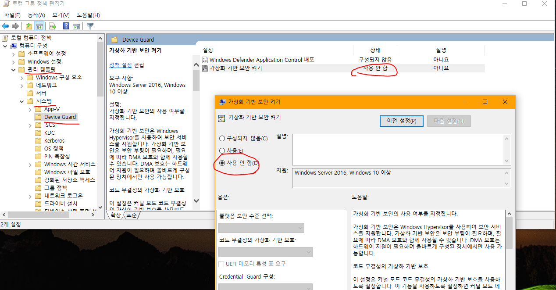Open the 보기(V) menu
The image size is (556, 290).
coord(61,15)
